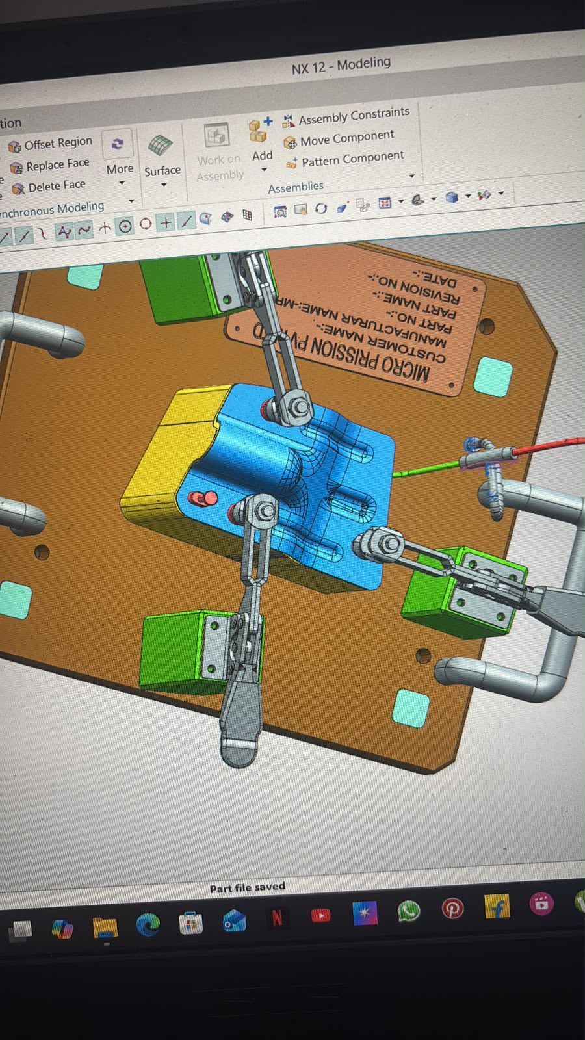Launch Microsoft Edge from the taskbar

coord(148,925)
